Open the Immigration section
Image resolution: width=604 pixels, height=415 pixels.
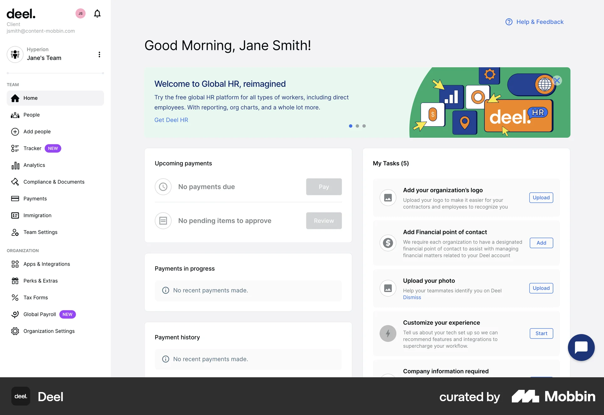point(37,215)
